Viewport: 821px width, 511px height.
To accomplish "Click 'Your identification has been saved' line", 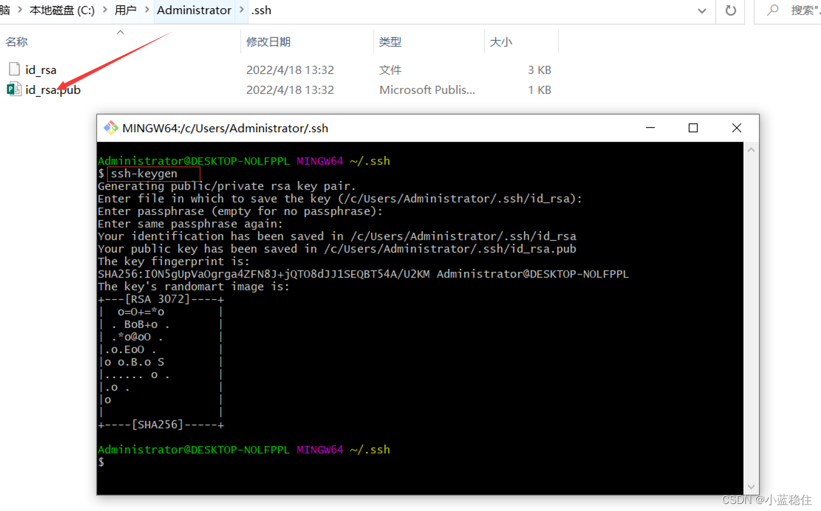I will click(337, 236).
